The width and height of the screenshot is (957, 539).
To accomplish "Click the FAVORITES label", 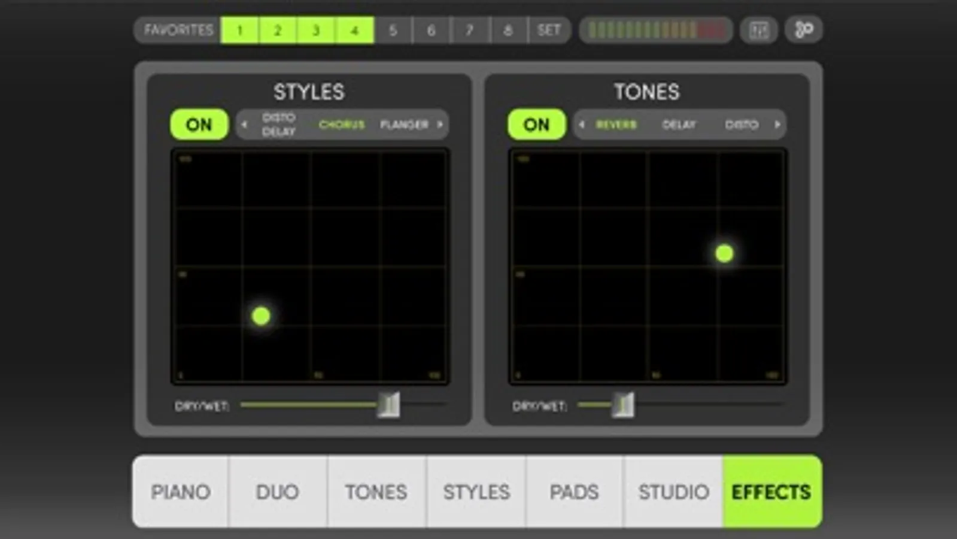I will 178,30.
